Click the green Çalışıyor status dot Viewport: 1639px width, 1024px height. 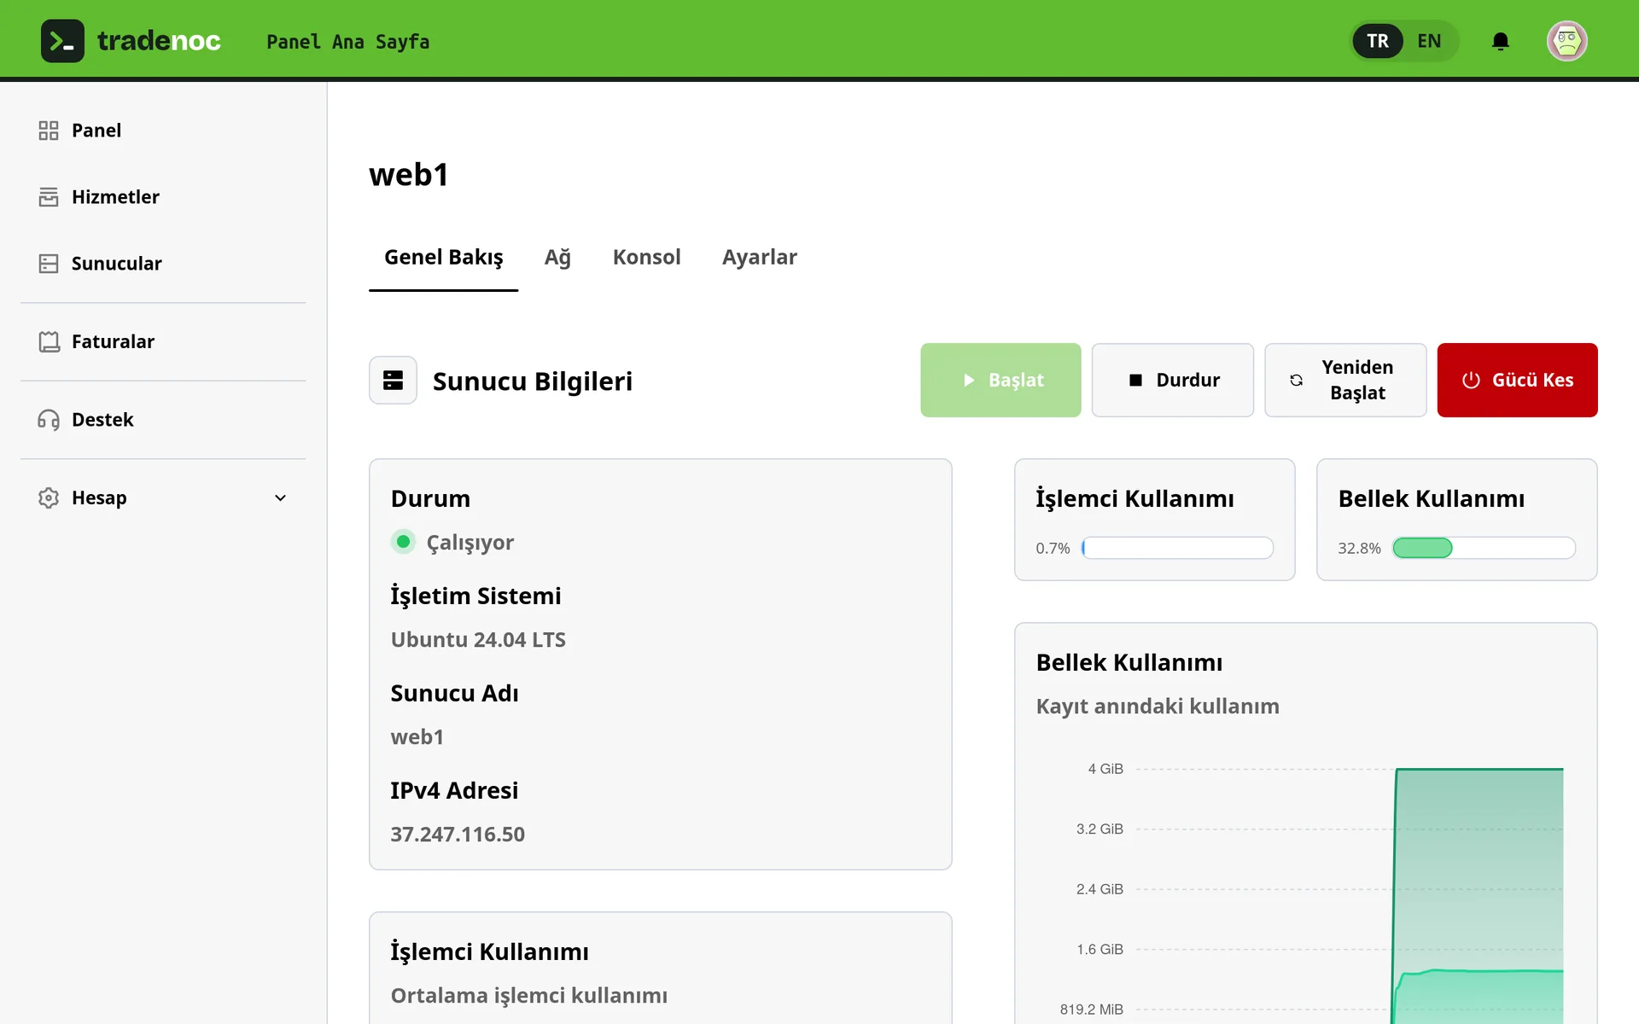click(x=403, y=542)
